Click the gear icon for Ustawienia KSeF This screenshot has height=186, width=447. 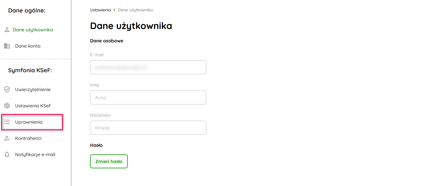(x=7, y=106)
